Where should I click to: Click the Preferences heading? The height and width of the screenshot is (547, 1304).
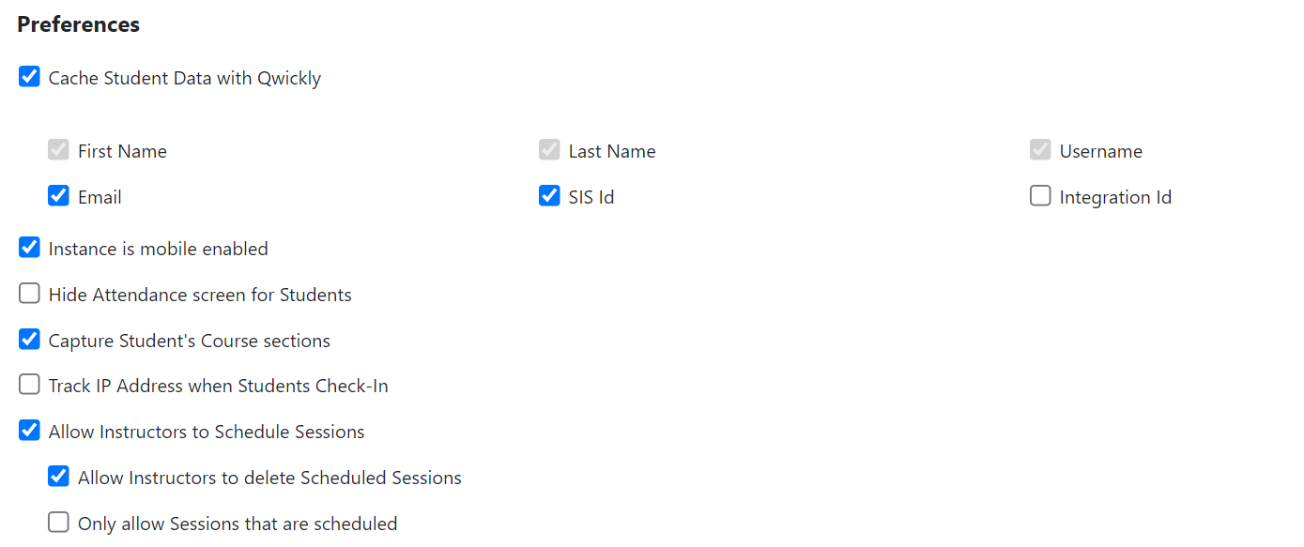tap(79, 25)
